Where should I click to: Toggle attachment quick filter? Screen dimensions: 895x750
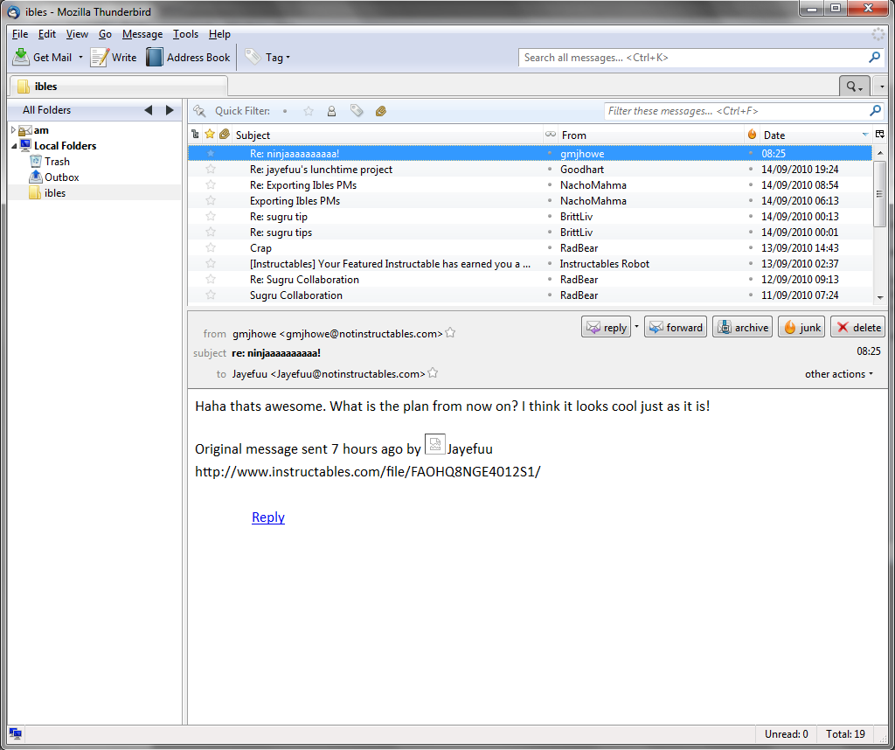(381, 111)
